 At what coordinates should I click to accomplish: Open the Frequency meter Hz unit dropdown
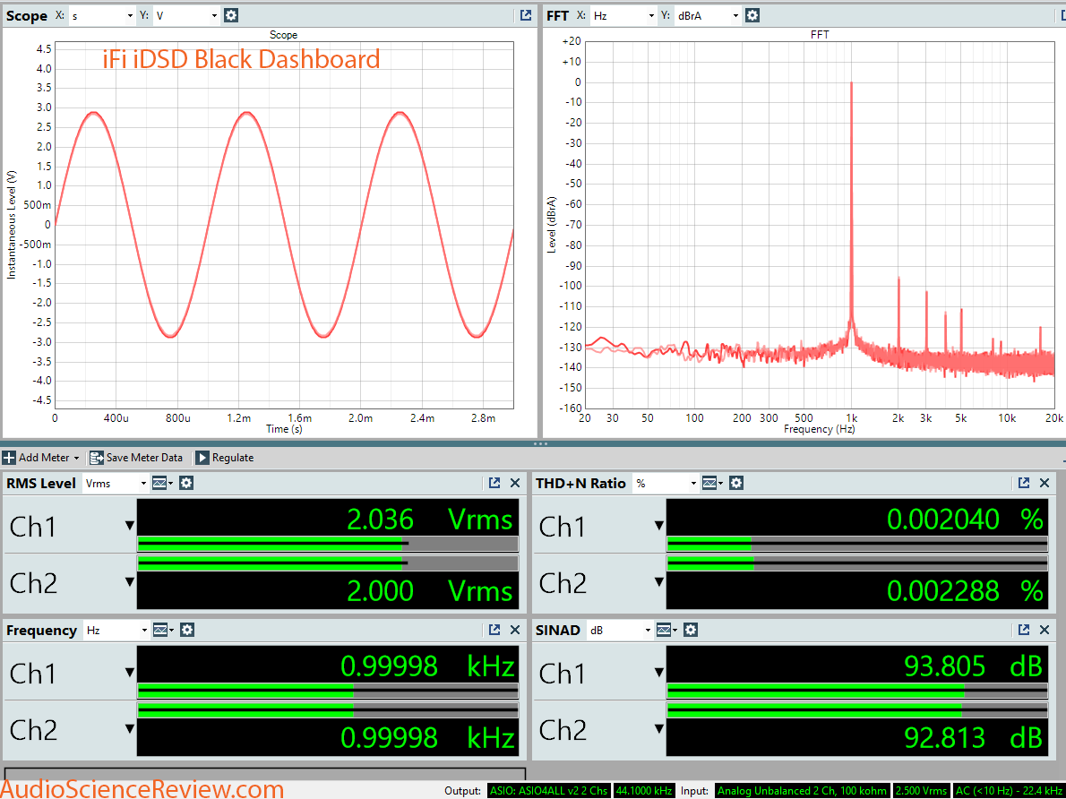[116, 630]
